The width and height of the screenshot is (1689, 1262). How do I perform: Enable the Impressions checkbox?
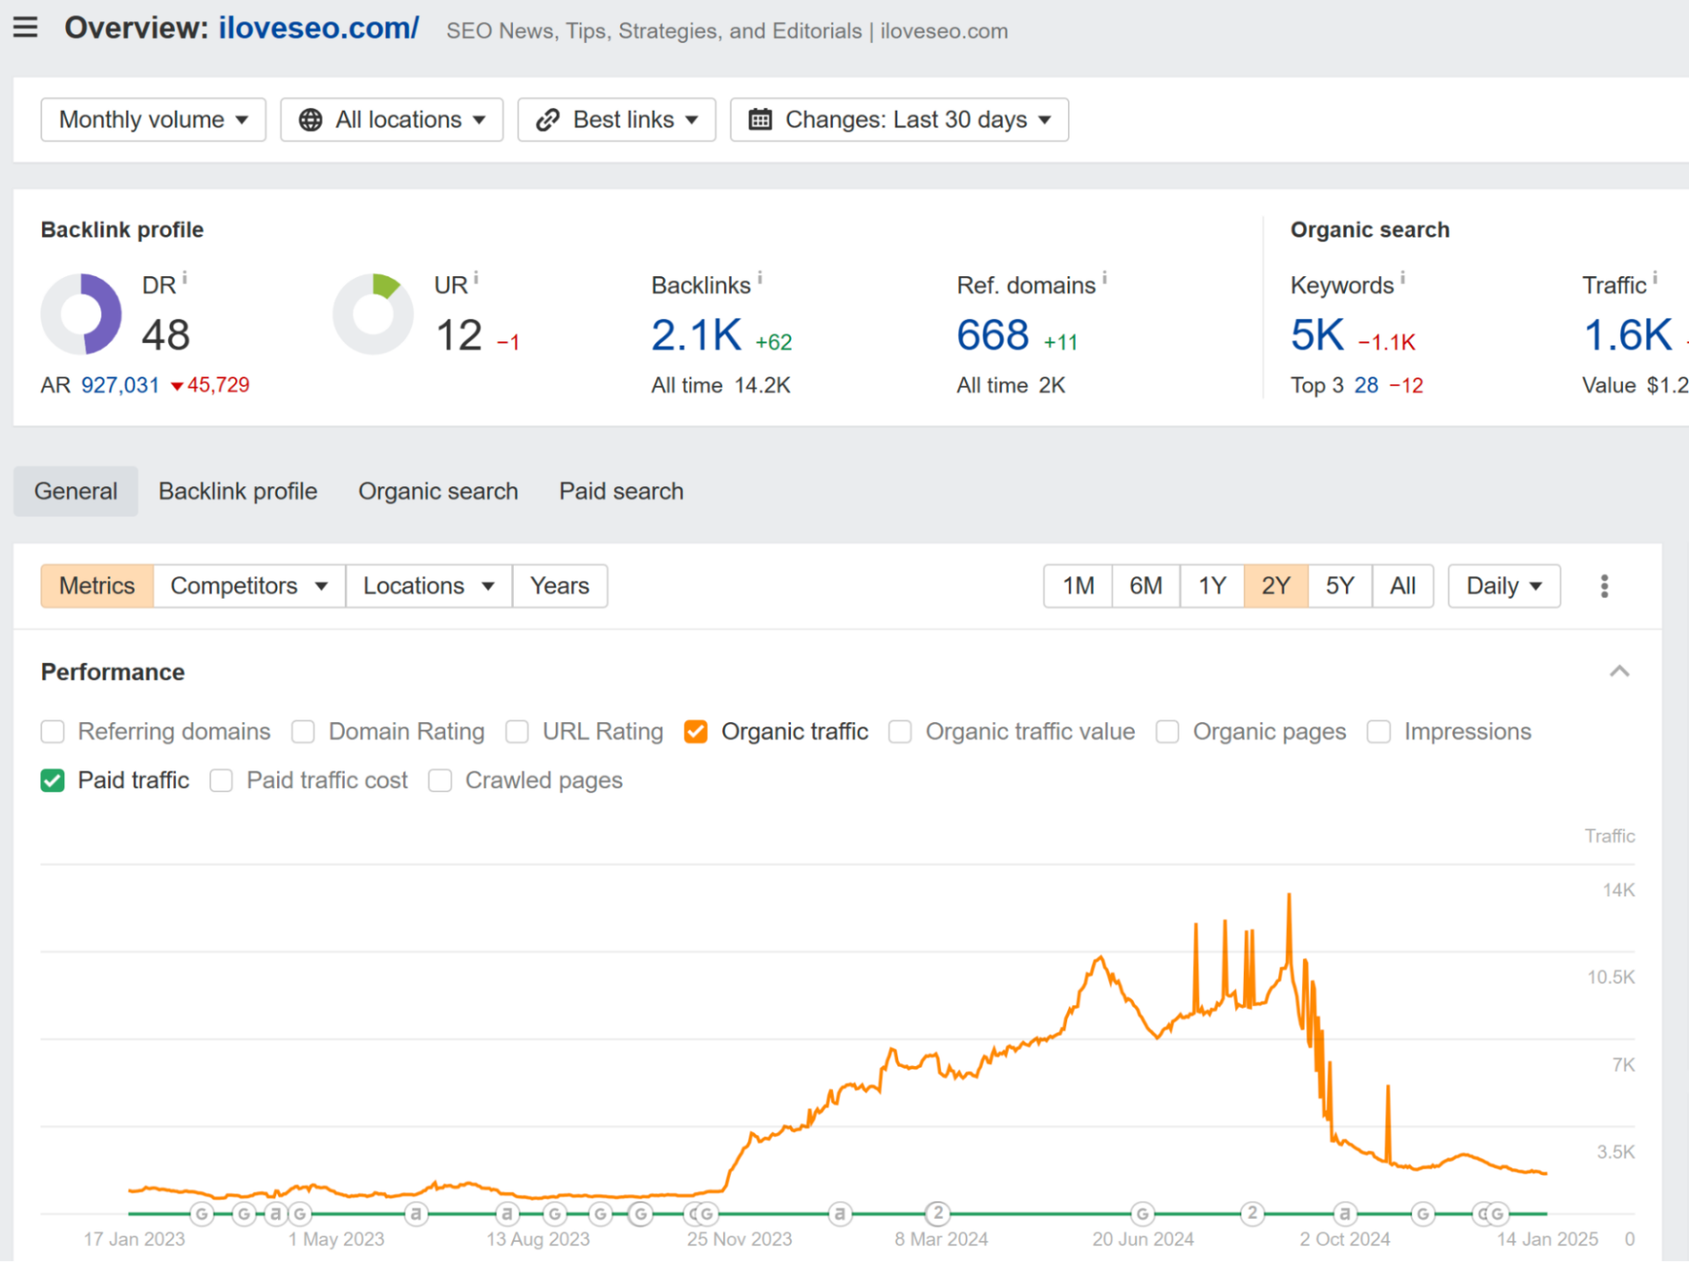click(1378, 732)
